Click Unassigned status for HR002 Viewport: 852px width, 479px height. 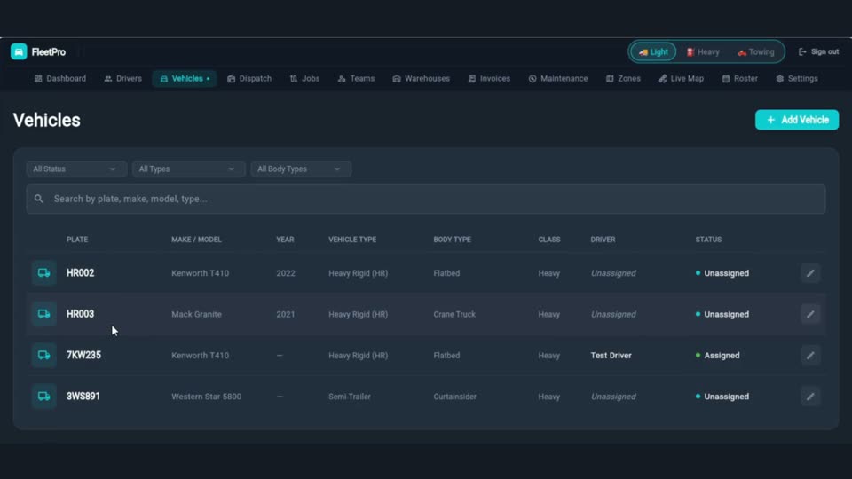(x=722, y=273)
